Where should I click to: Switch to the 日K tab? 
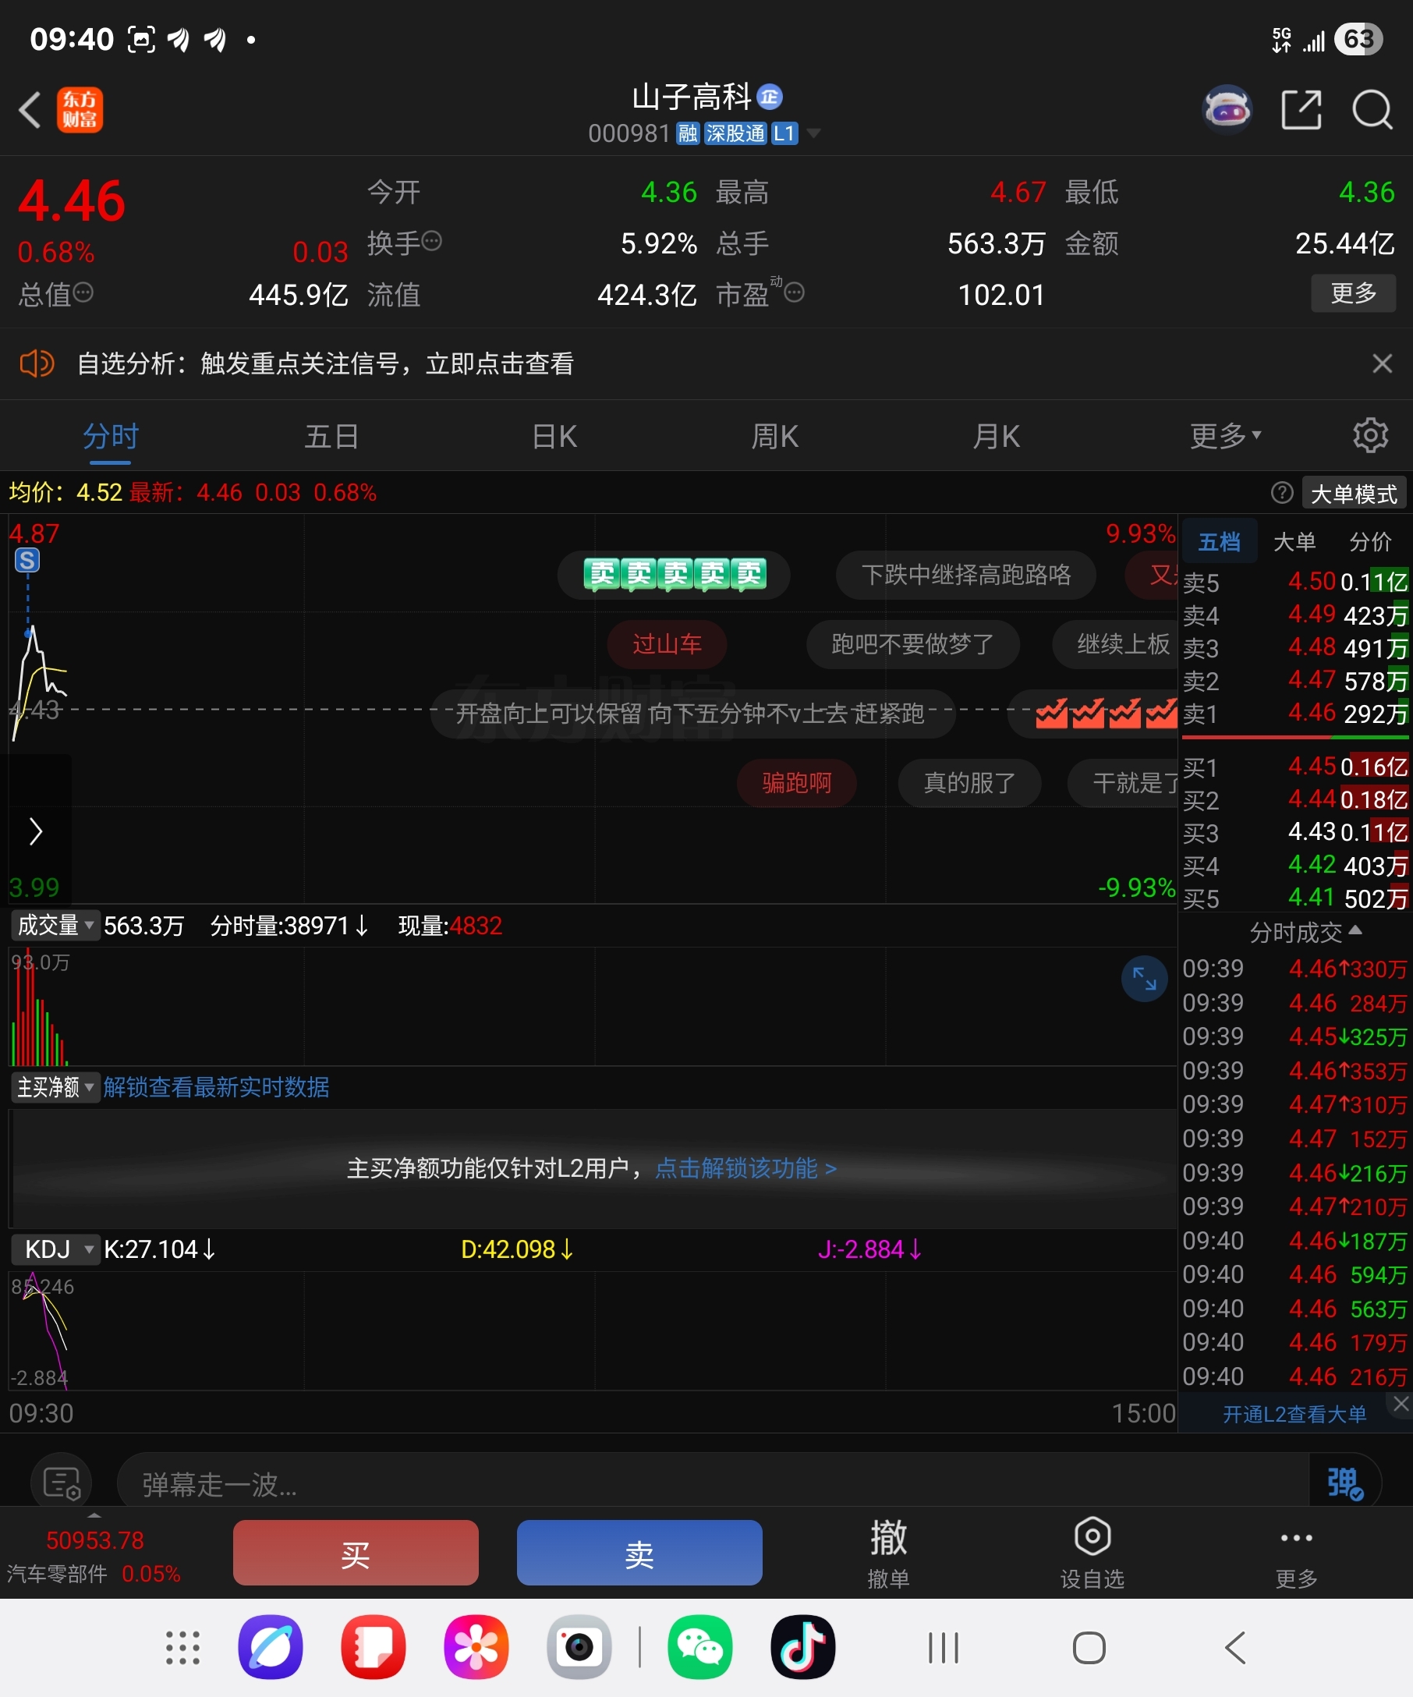tap(554, 437)
